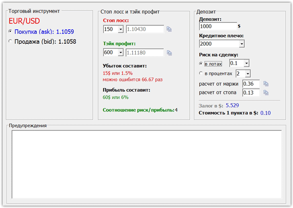Click the take profit price field 1.11180

click(x=145, y=53)
